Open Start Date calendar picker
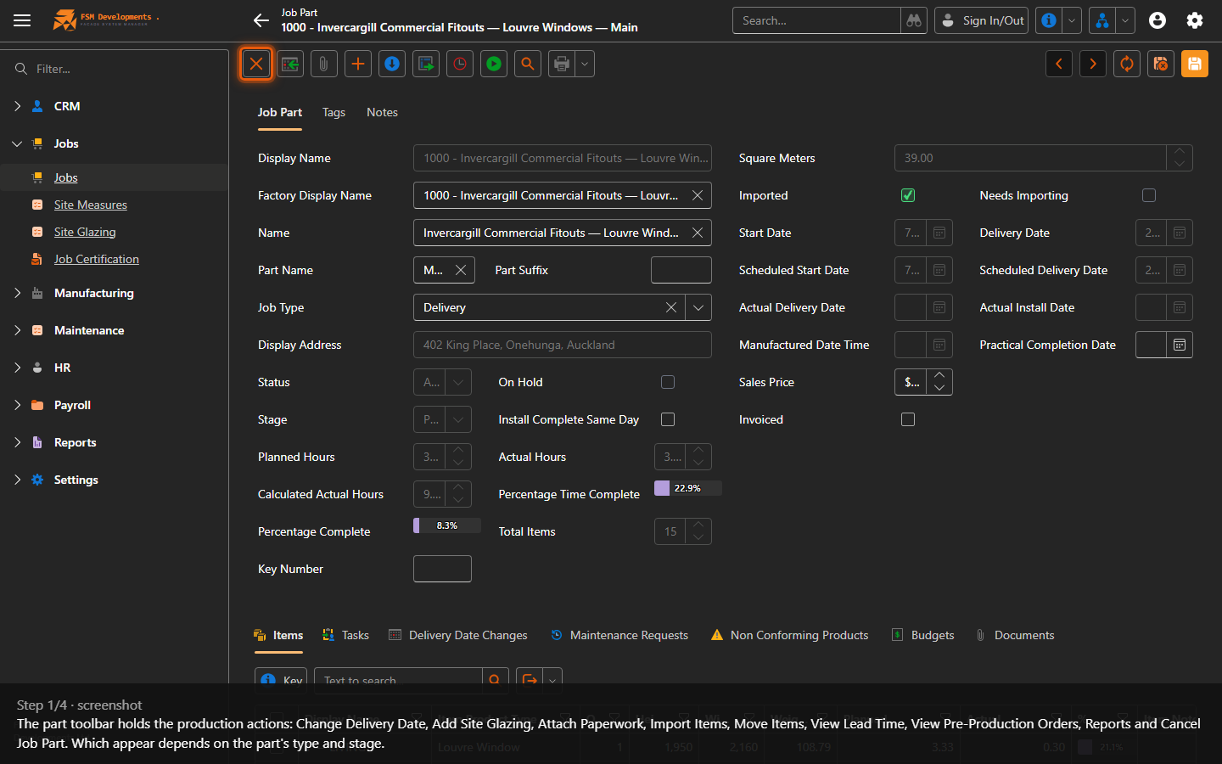Screen dimensions: 1222x764 939,233
